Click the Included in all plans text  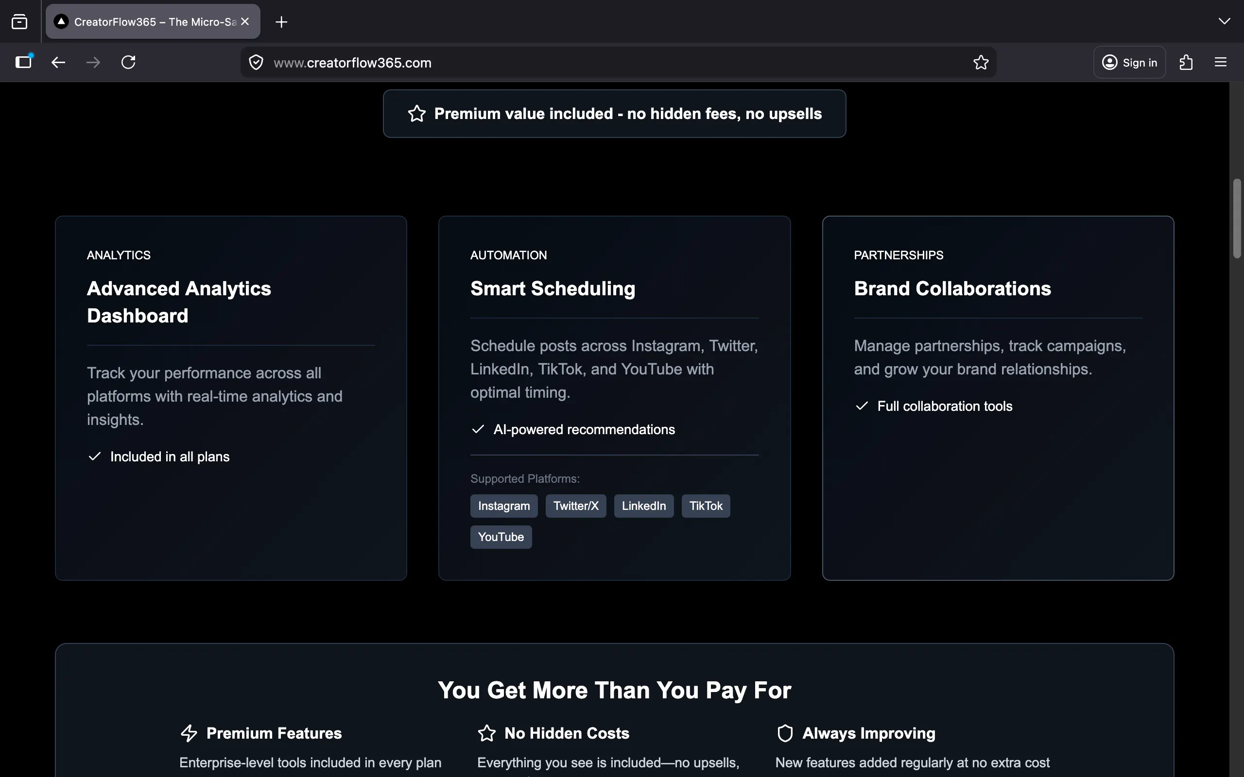pyautogui.click(x=170, y=457)
